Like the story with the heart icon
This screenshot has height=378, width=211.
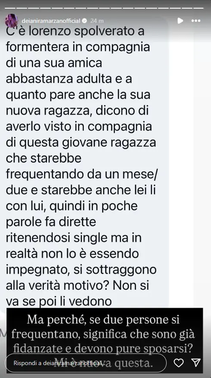pos(179,362)
